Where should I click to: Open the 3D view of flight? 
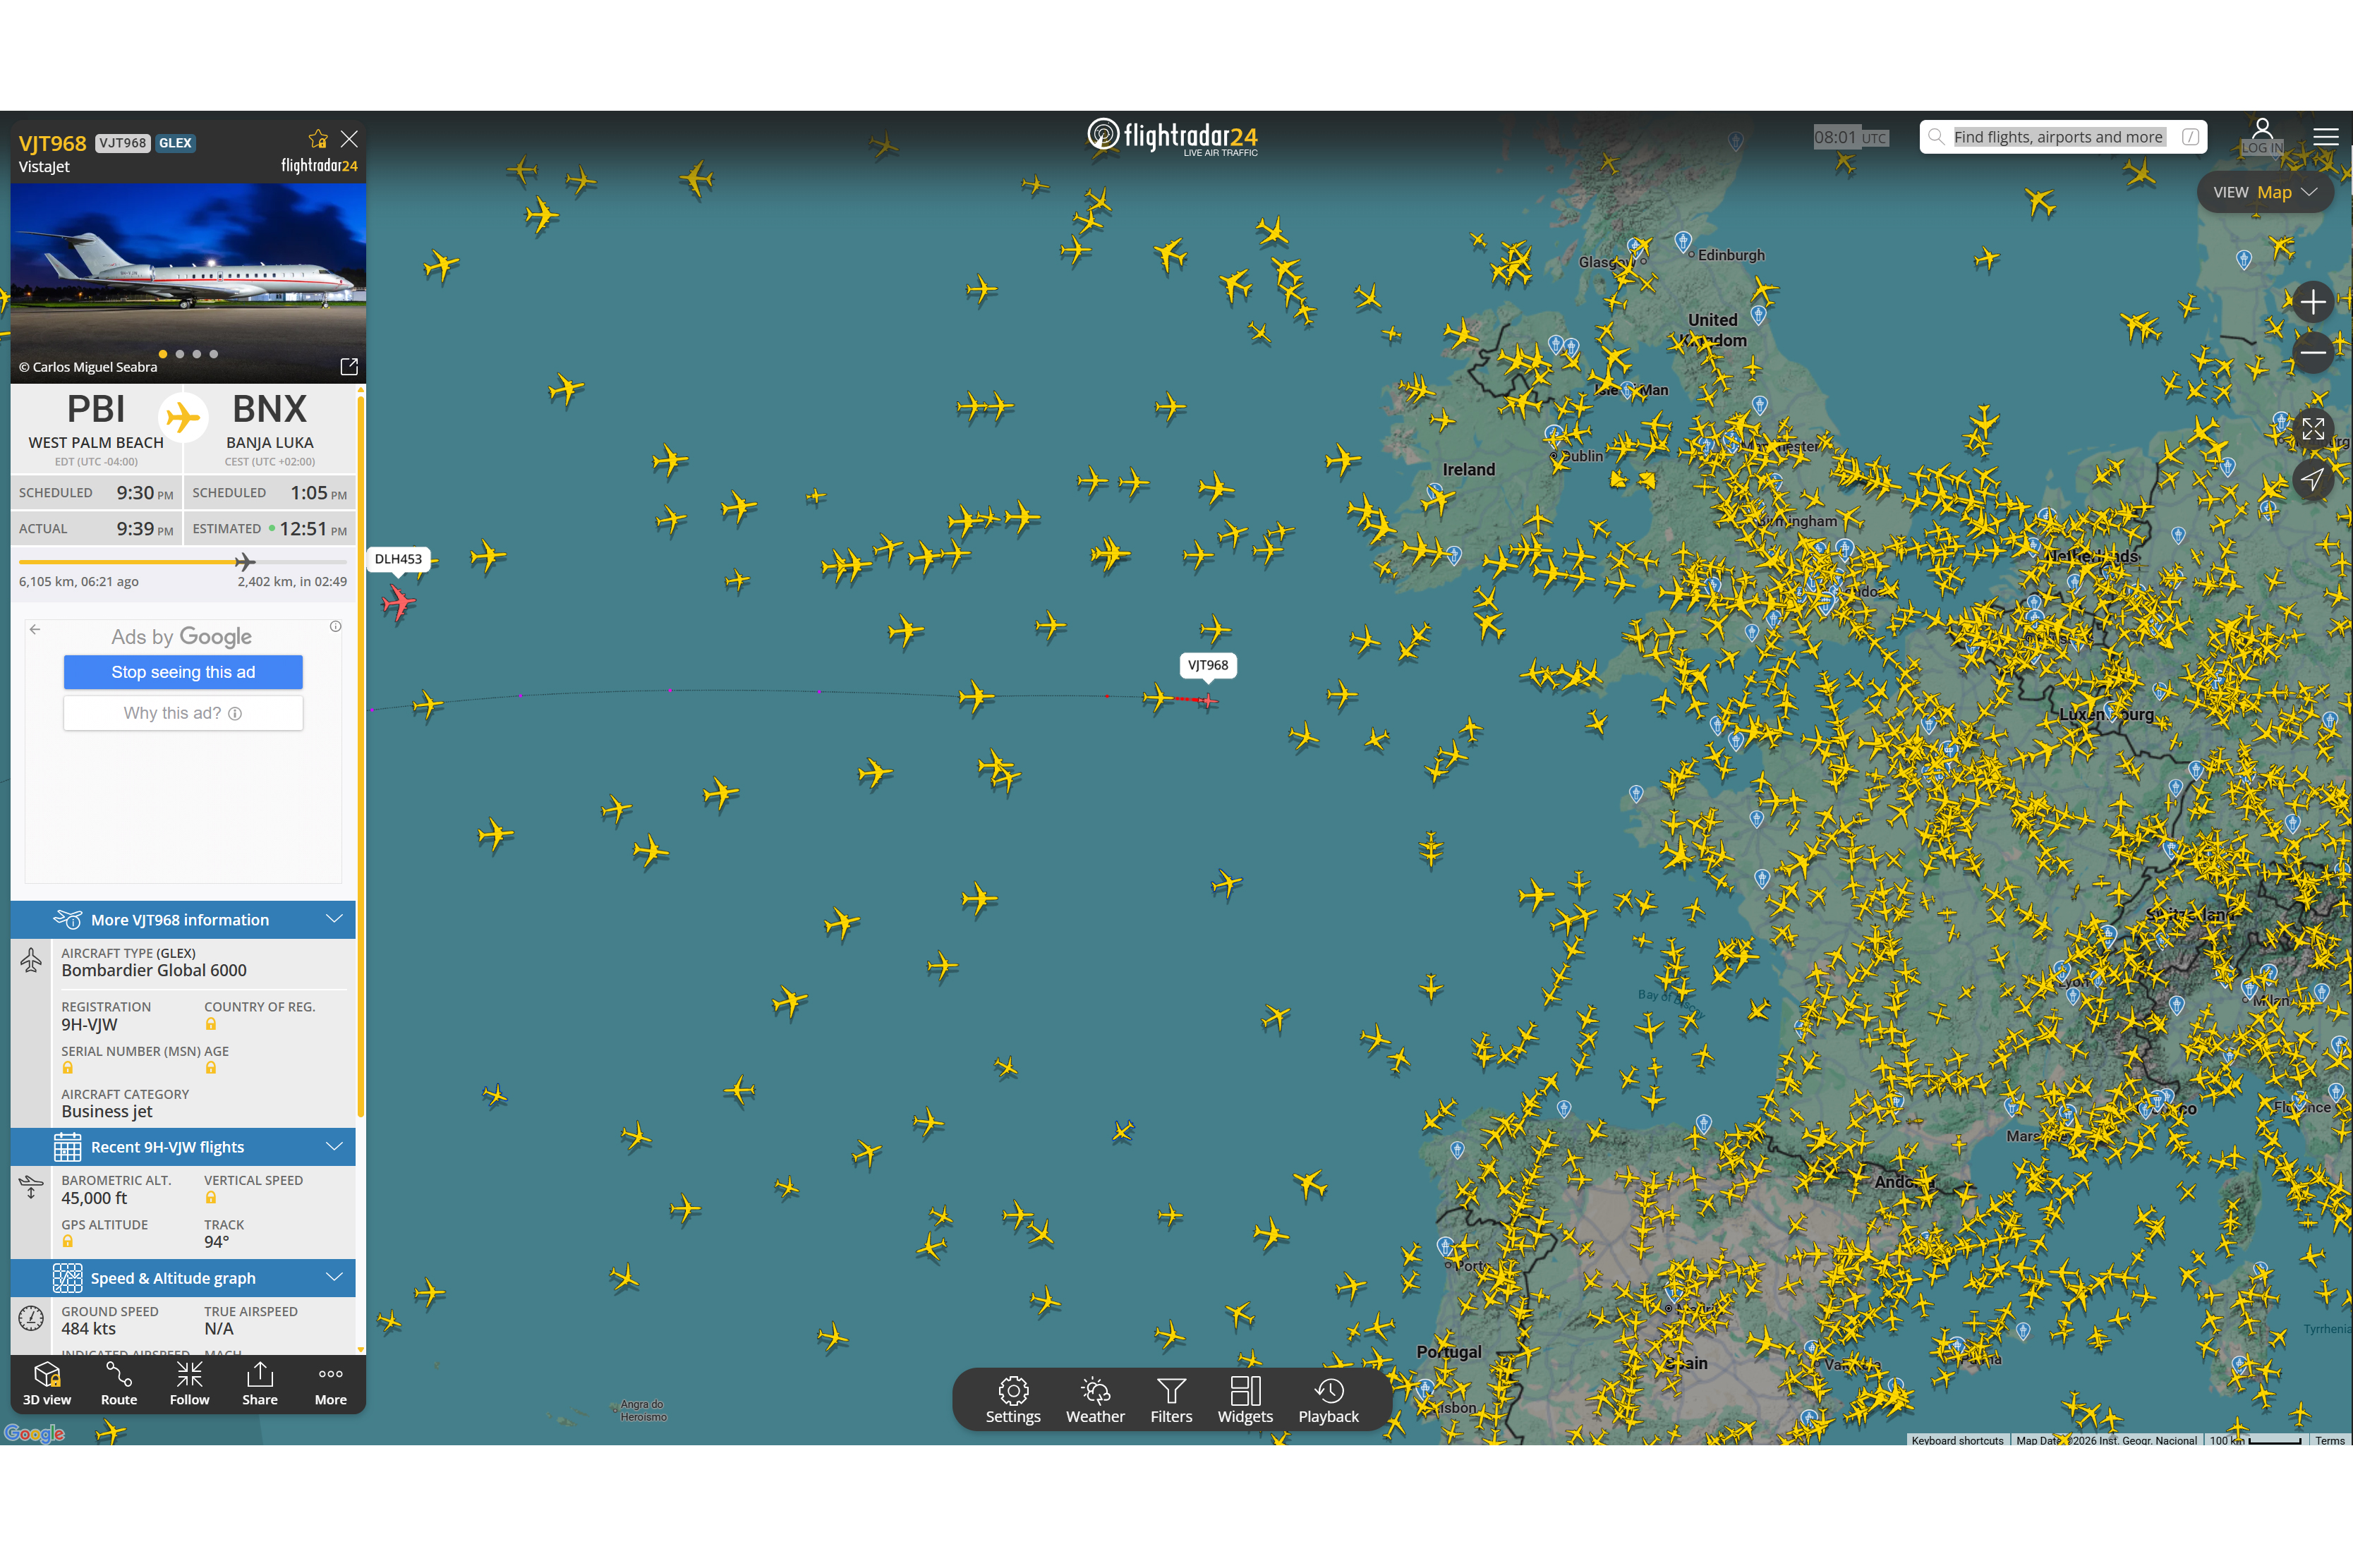47,1384
